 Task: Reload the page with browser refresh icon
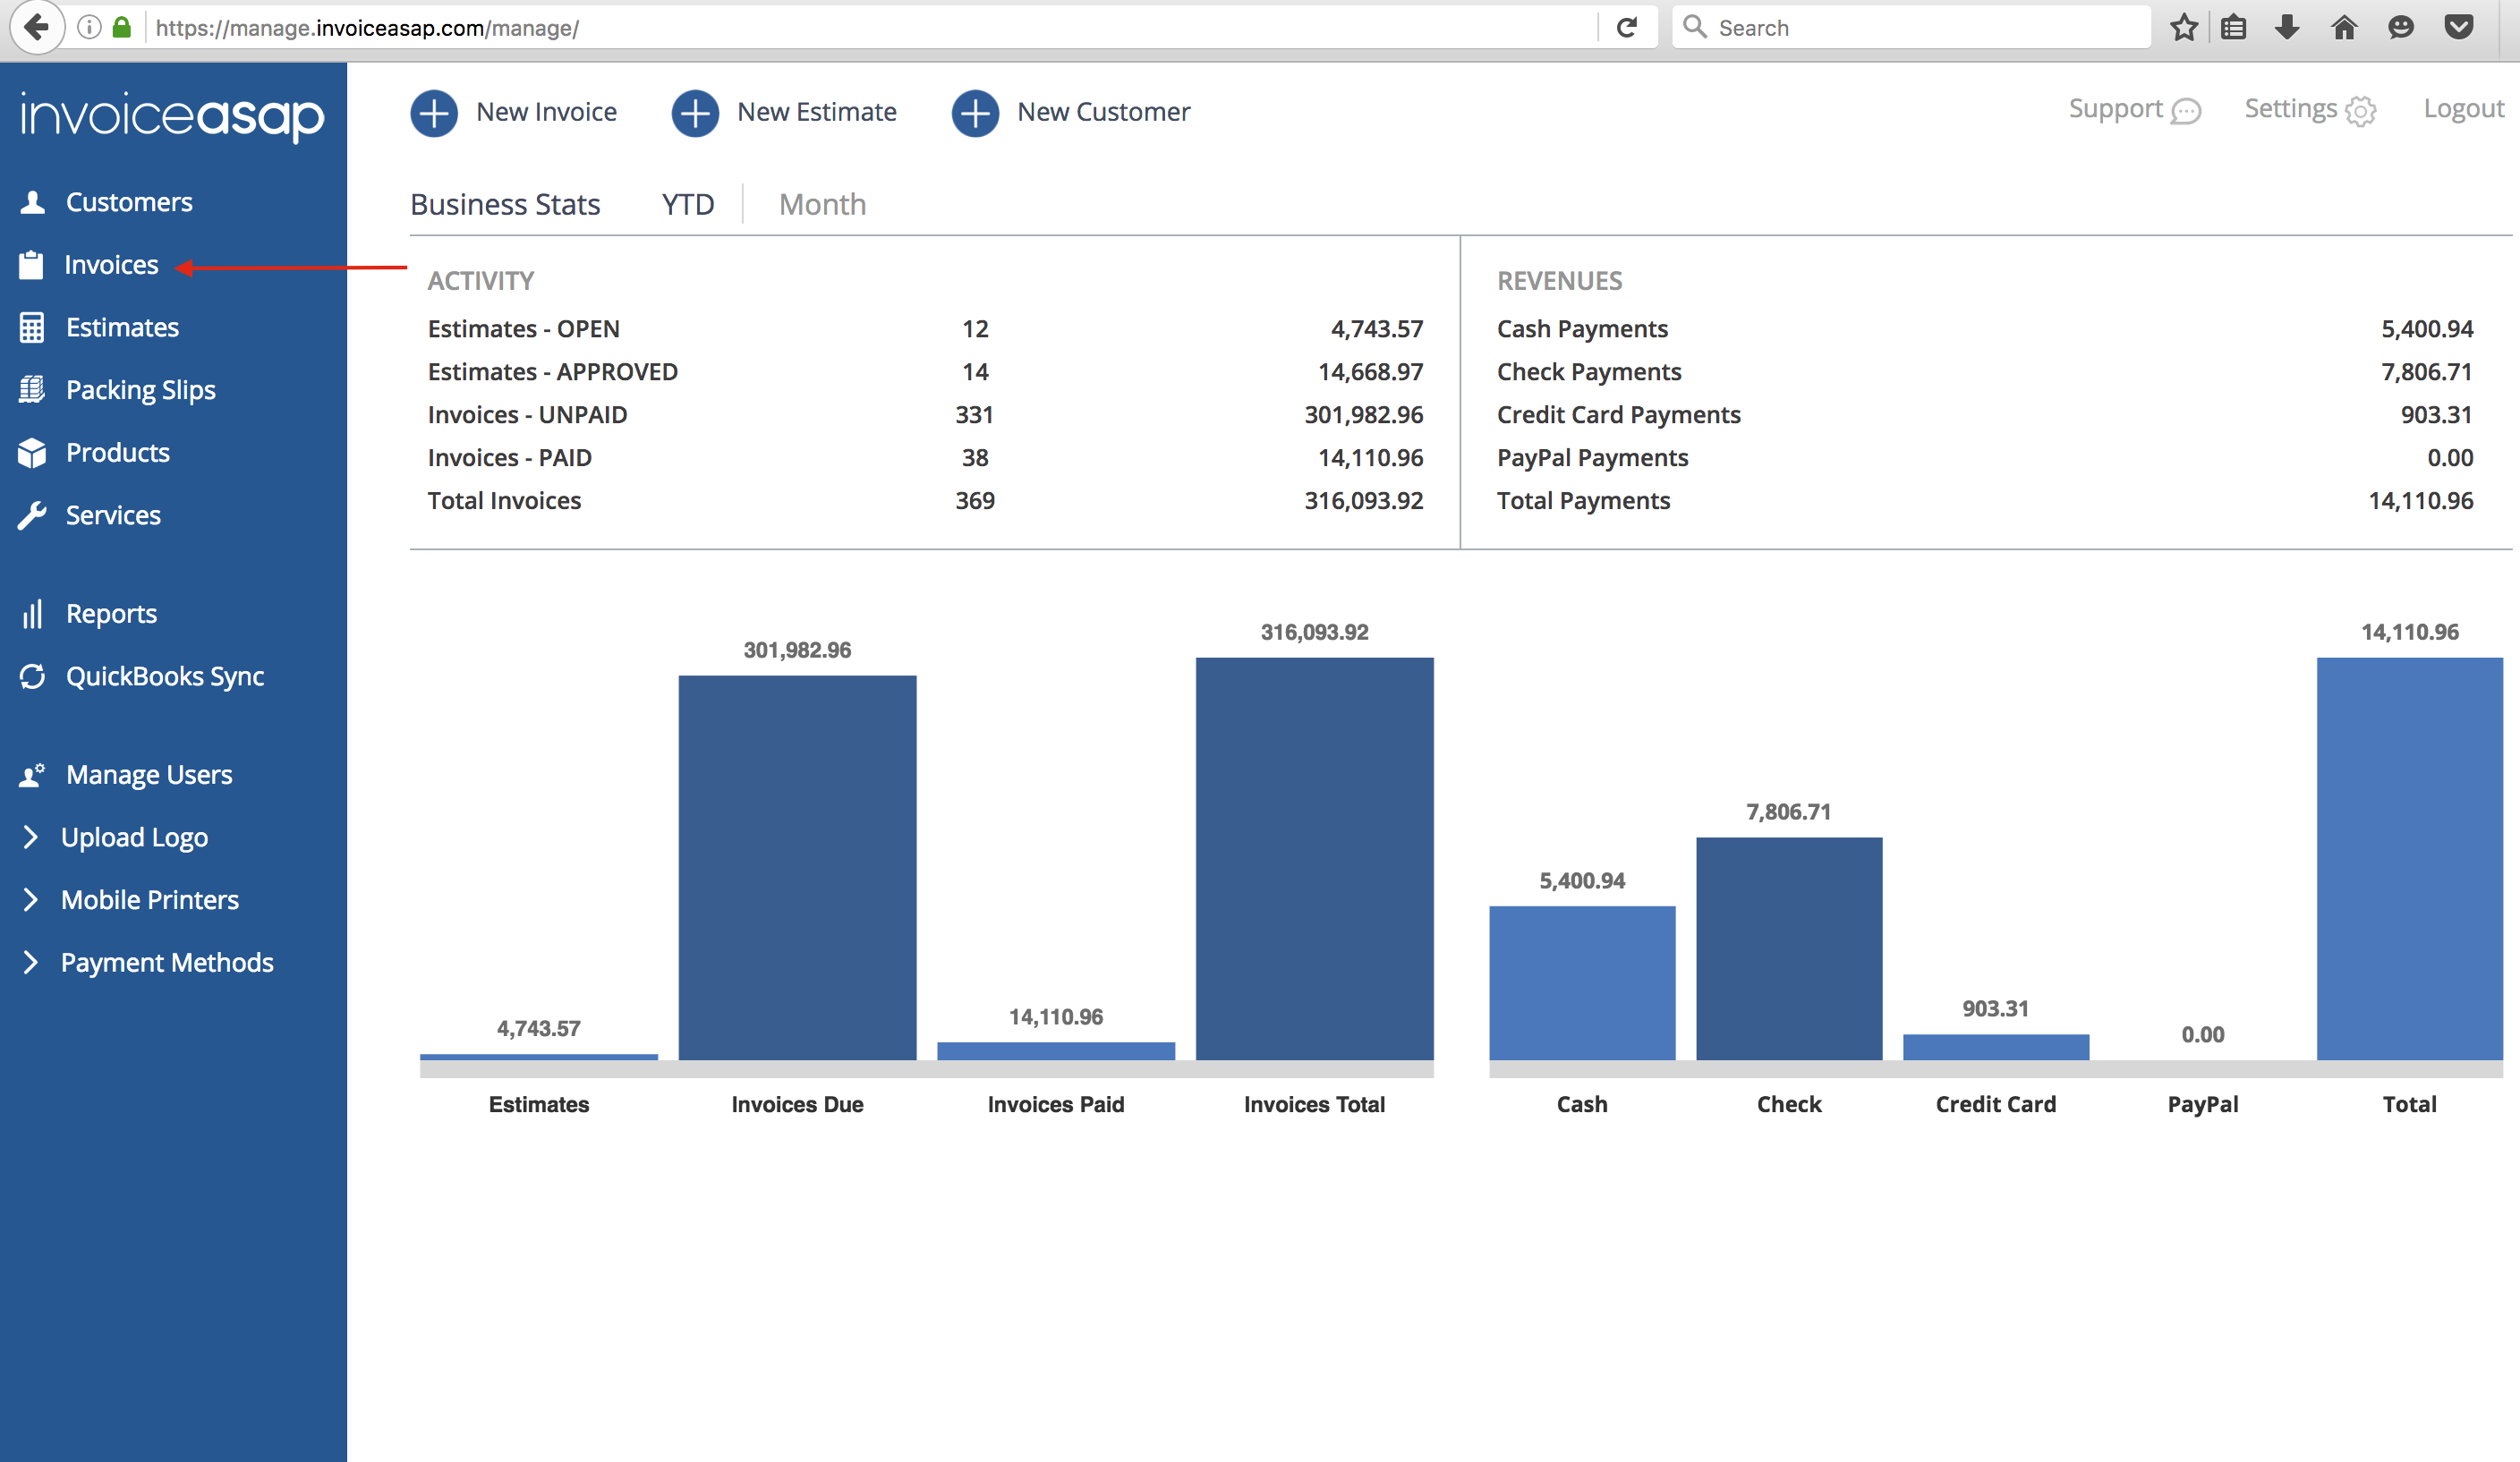[x=1626, y=28]
